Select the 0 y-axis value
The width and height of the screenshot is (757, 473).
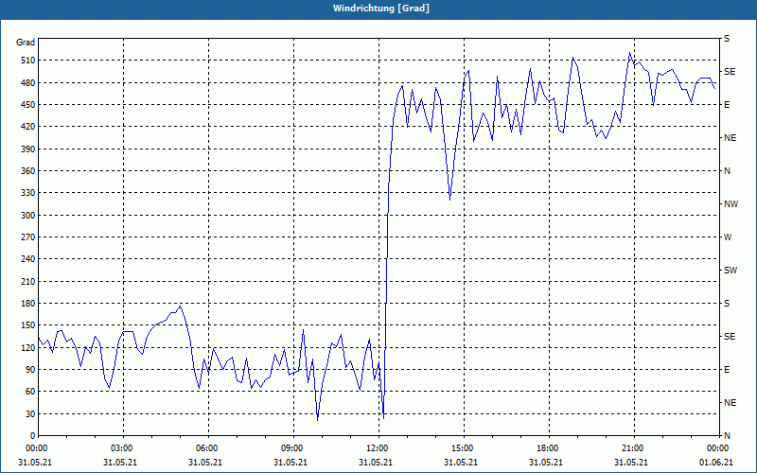(x=32, y=435)
